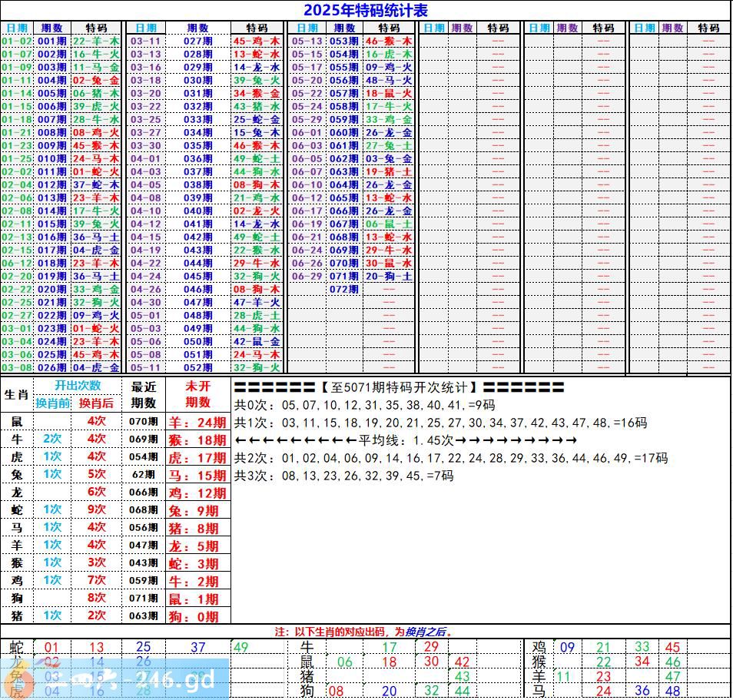The width and height of the screenshot is (733, 700).
Task: Click 20-狗-土 in the 071期 row
Action: point(389,277)
